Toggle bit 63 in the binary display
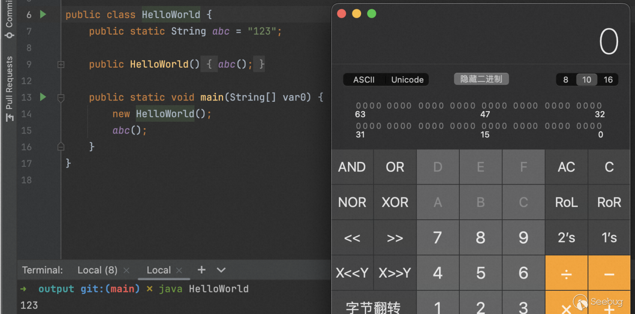 359,106
